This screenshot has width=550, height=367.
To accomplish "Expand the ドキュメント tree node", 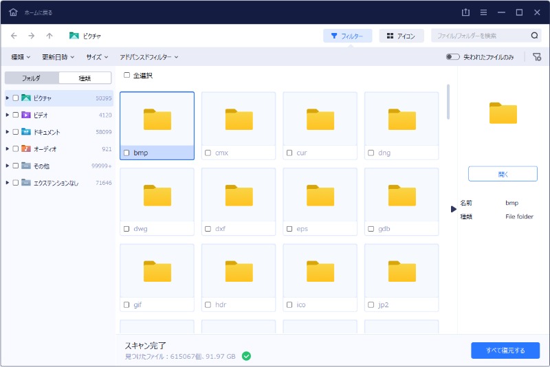I will tap(8, 132).
